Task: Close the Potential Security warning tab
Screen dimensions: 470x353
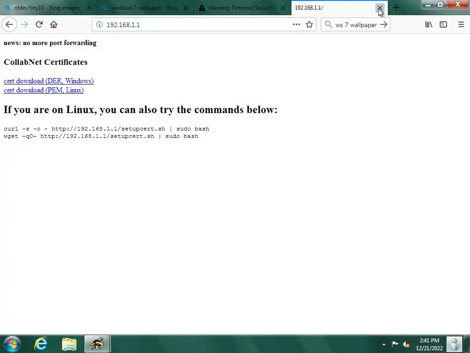Action: pos(283,8)
